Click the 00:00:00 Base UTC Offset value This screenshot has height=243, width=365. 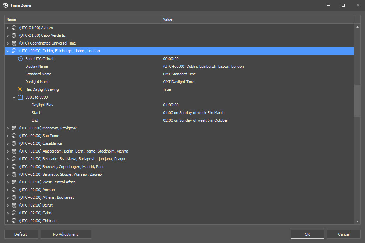click(171, 59)
